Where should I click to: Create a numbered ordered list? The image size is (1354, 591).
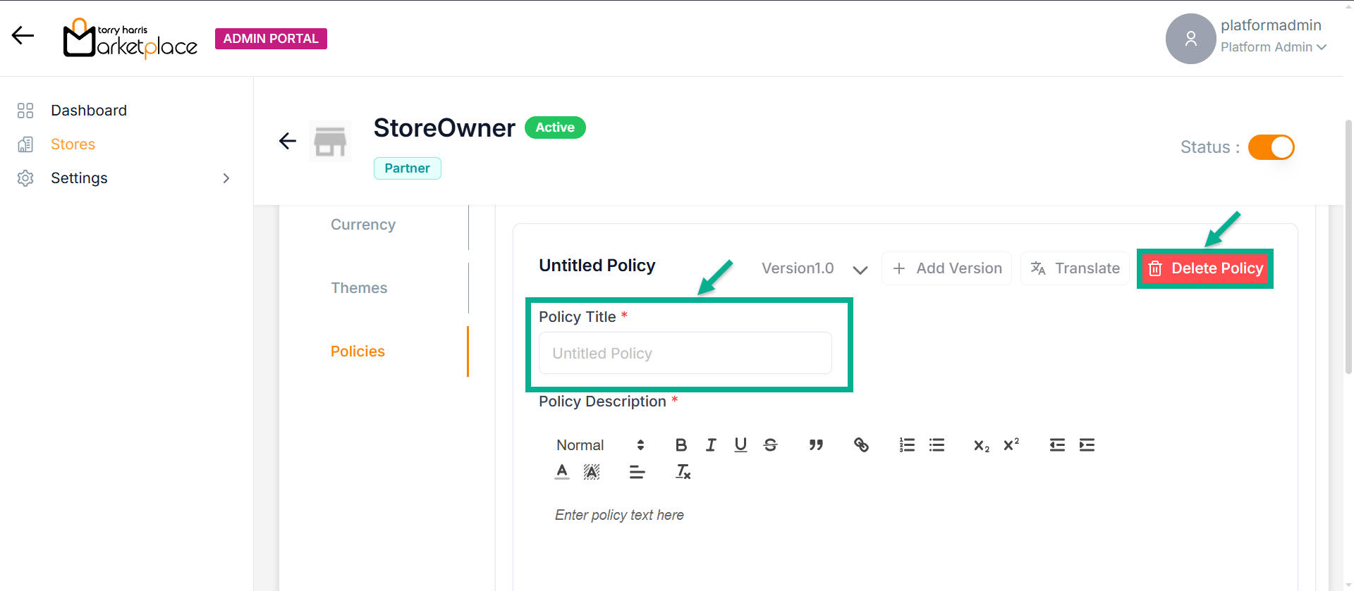point(907,445)
